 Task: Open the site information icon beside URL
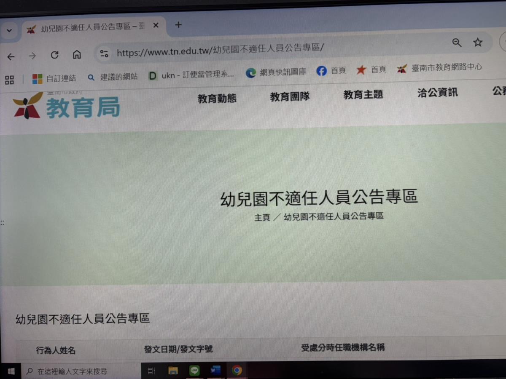point(104,53)
